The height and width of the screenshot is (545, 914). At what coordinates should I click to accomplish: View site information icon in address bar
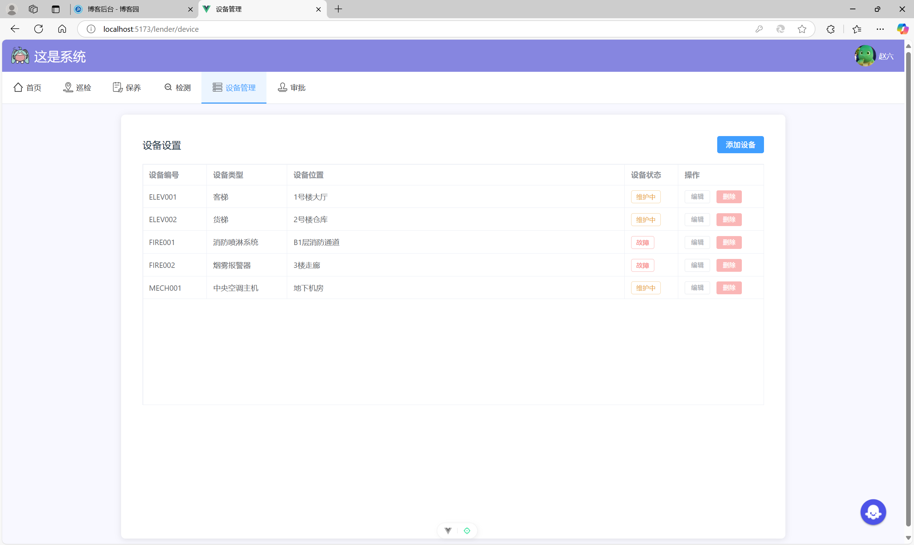click(91, 29)
